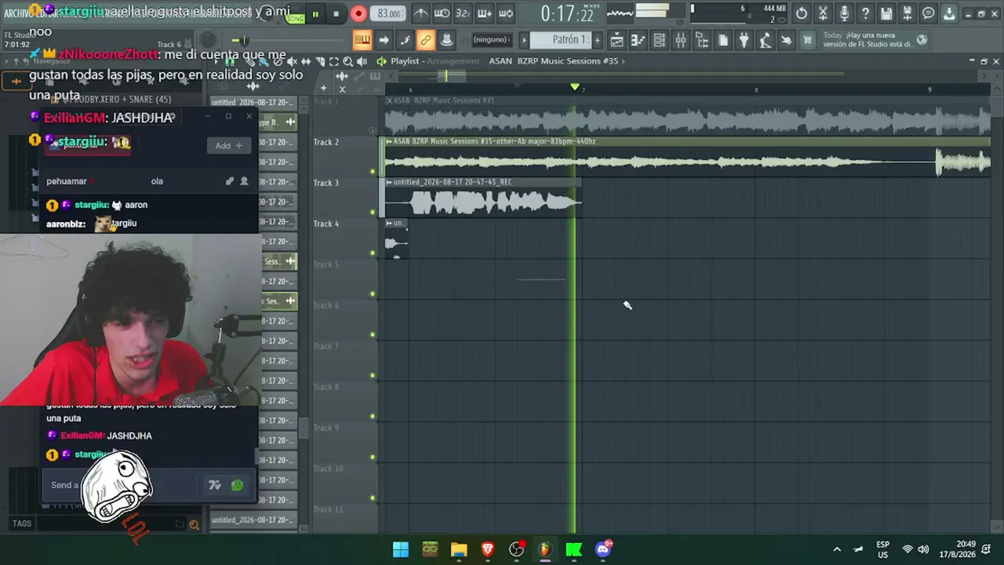This screenshot has height=565, width=1004.
Task: Select the playlist zoom magnifier tool
Action: coord(347,61)
